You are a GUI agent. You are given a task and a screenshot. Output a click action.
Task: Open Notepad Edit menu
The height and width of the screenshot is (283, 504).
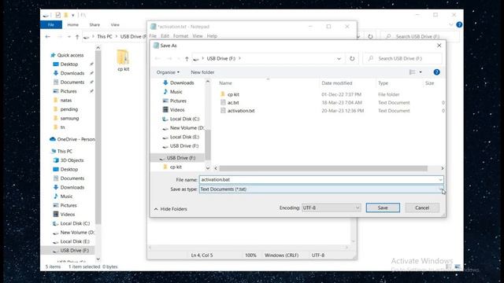click(165, 36)
